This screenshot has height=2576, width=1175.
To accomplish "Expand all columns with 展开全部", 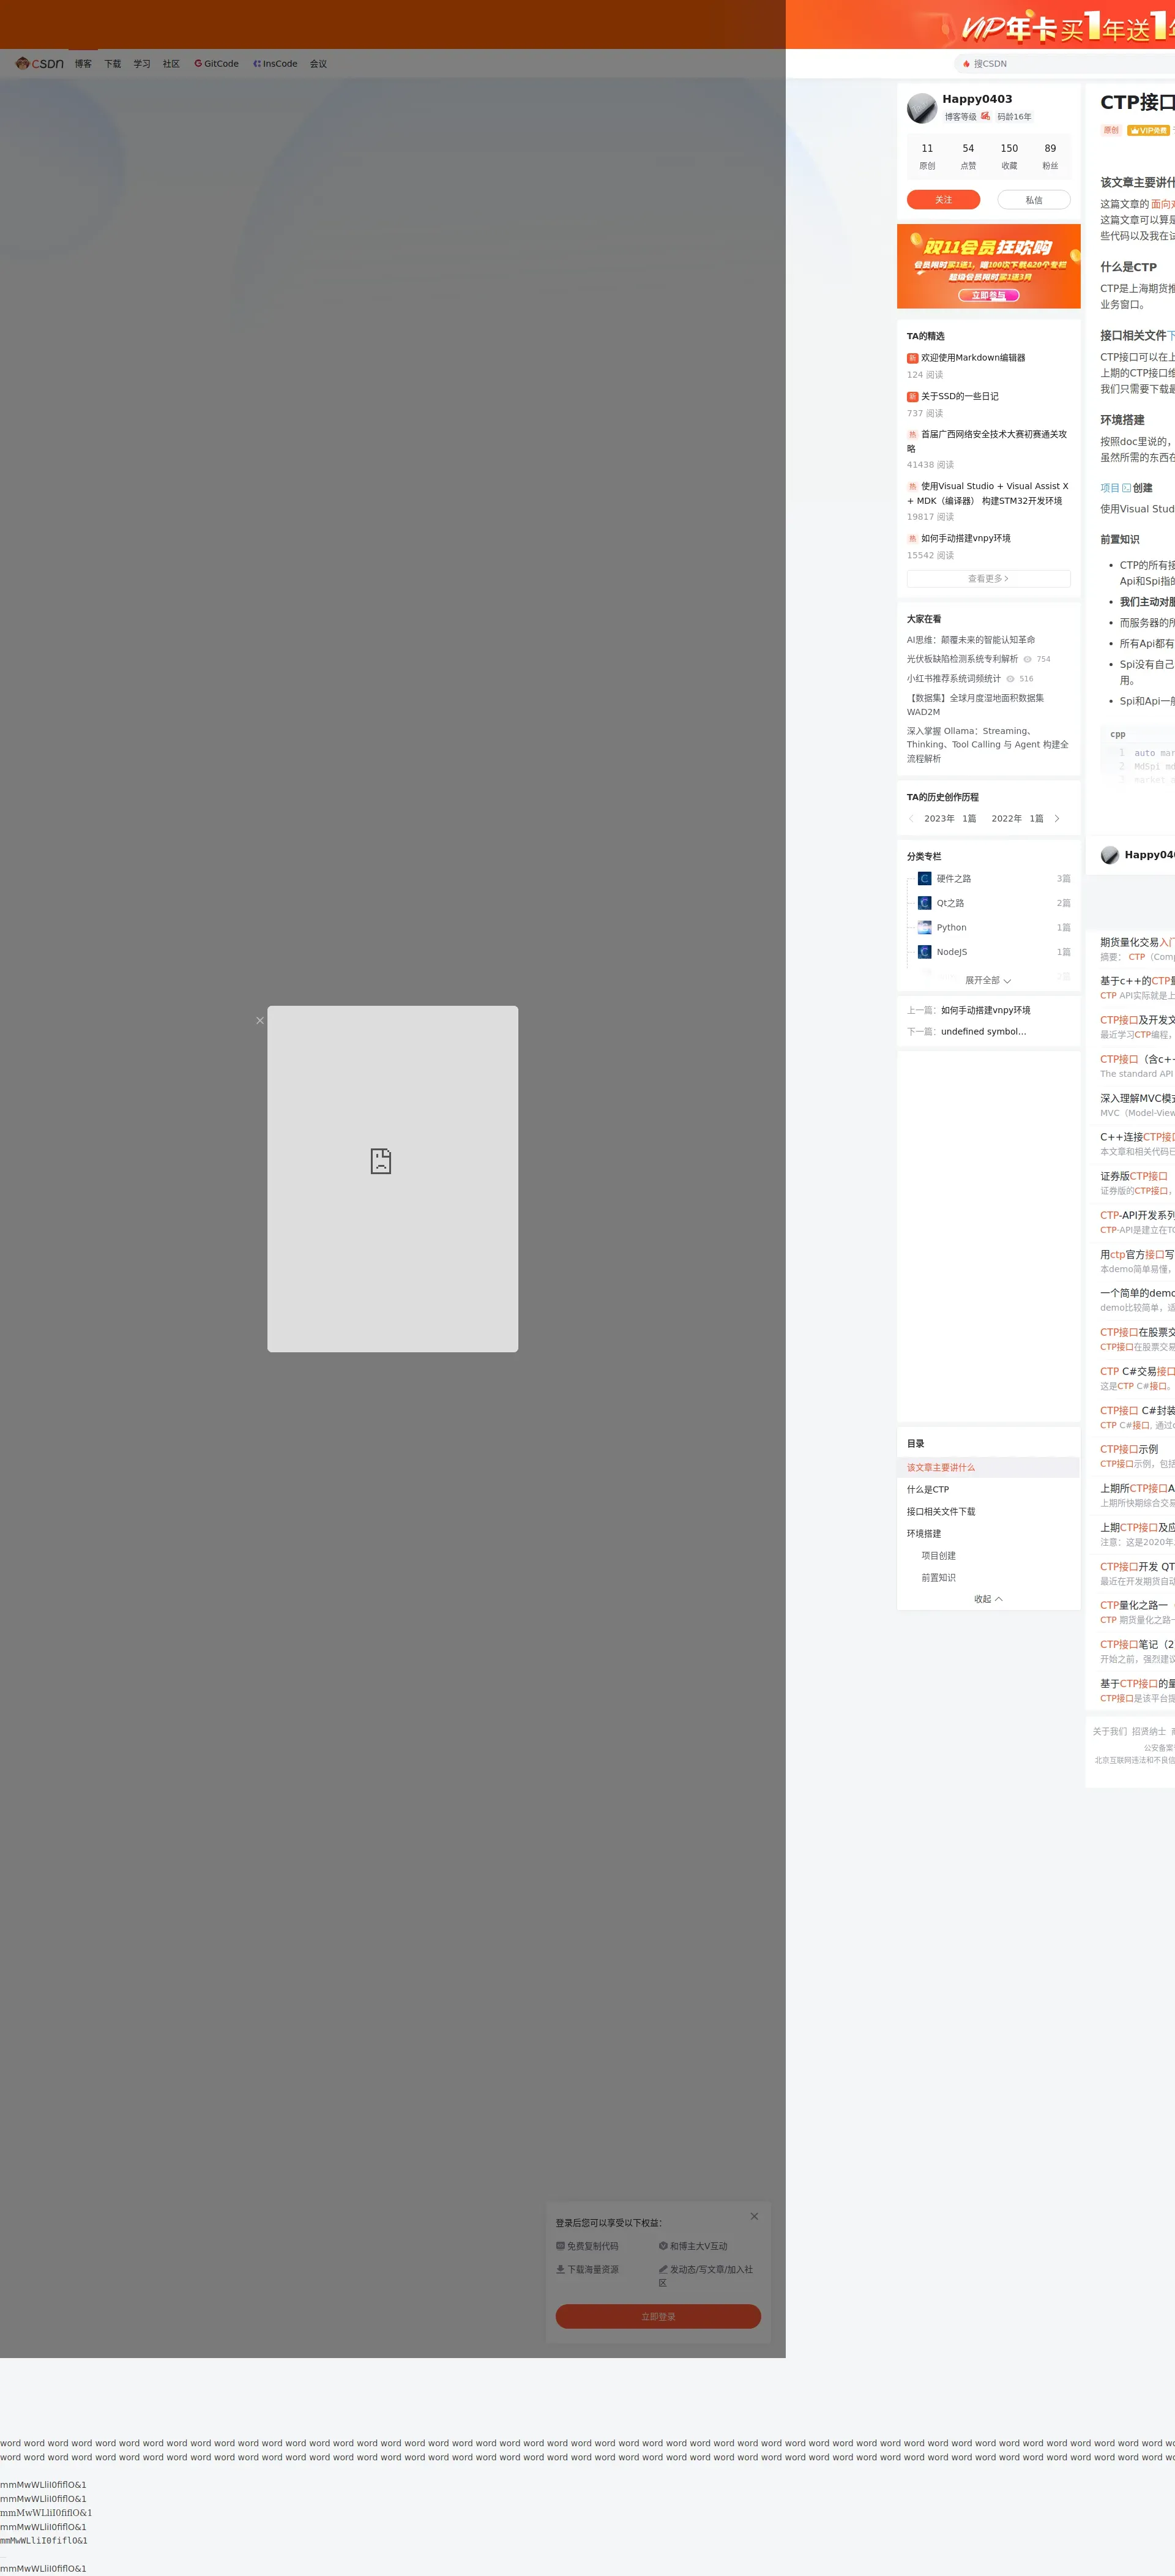I will click(988, 980).
